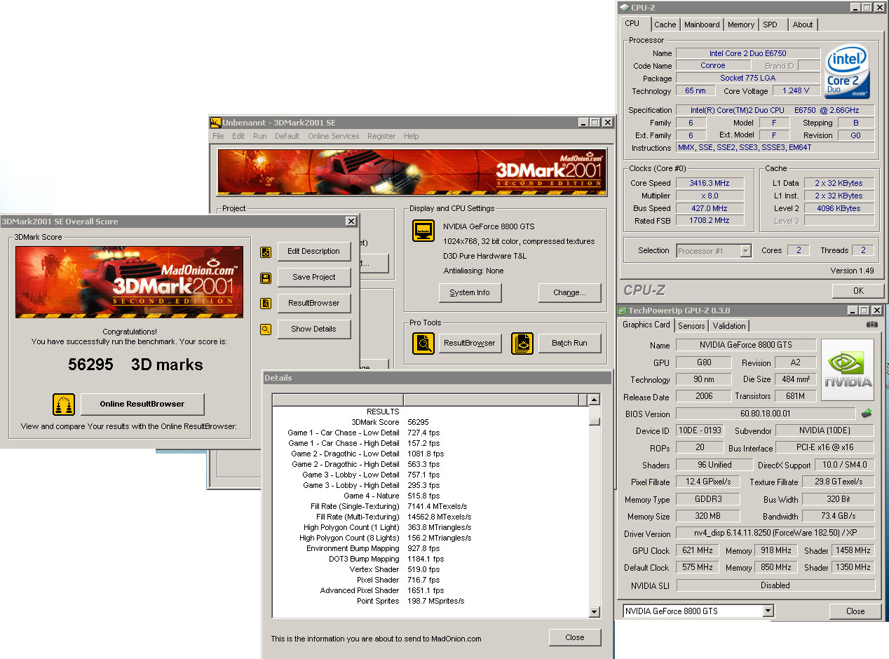Switch to the Memory tab in CPU-Z
This screenshot has width=889, height=659.
741,25
